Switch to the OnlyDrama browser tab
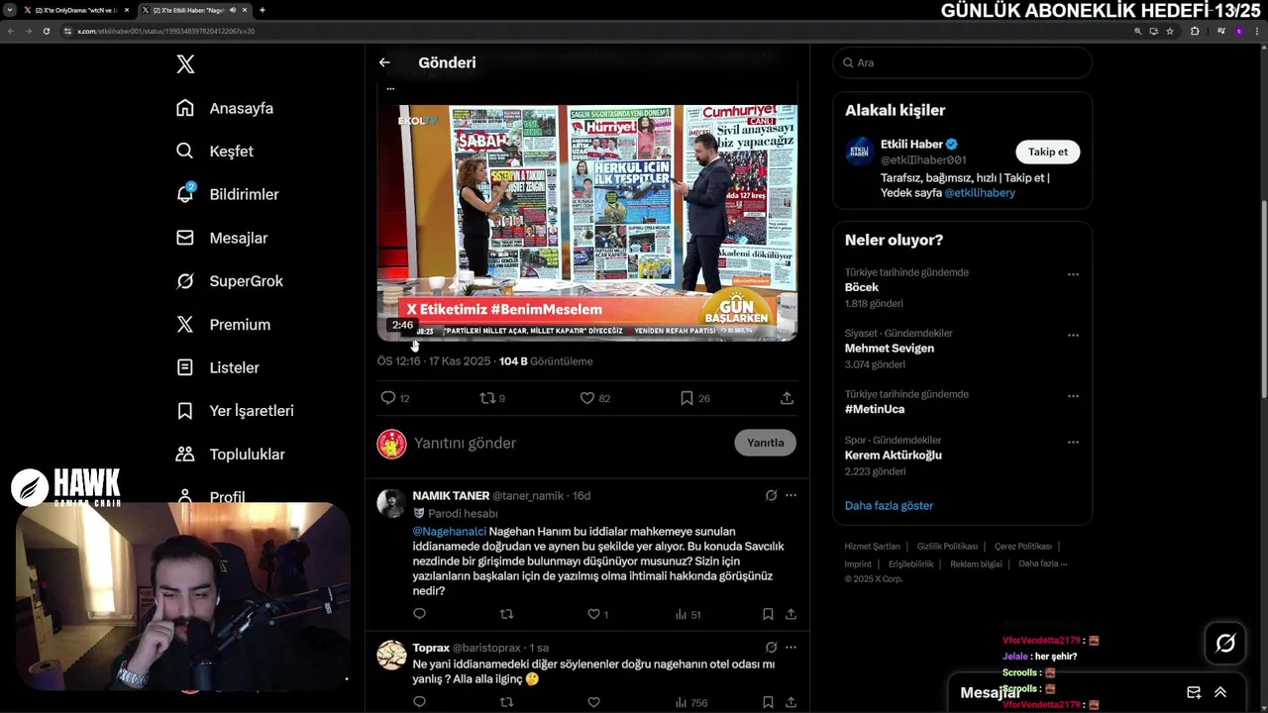1268x713 pixels. click(x=77, y=10)
